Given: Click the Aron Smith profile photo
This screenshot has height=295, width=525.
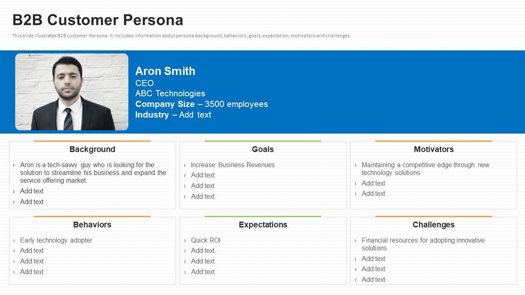Looking at the screenshot, I should (72, 92).
